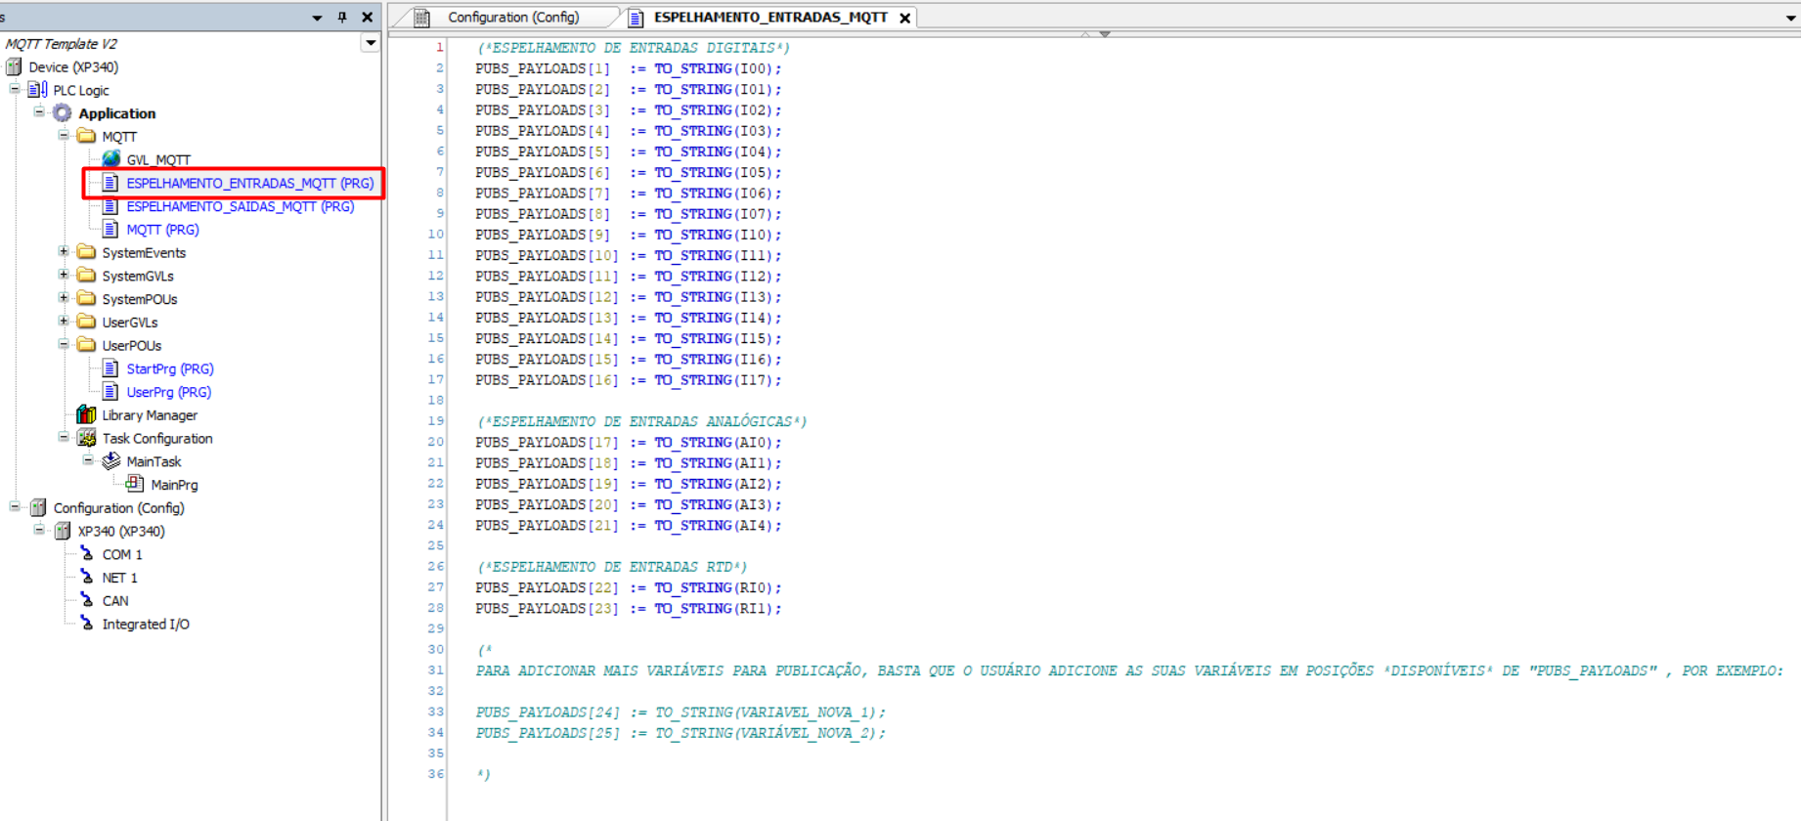Screen dimensions: 1801x821
Task: Click the Library Manager books icon
Action: 87,415
